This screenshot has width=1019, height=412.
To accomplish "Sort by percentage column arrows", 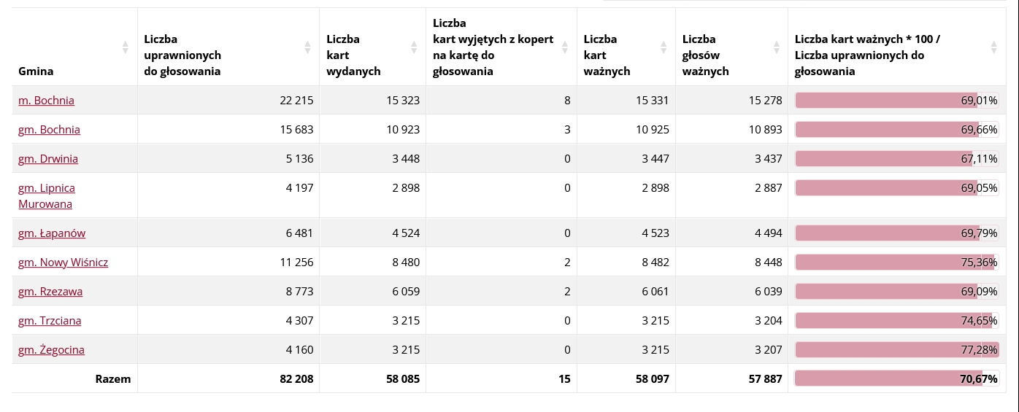I will (993, 47).
